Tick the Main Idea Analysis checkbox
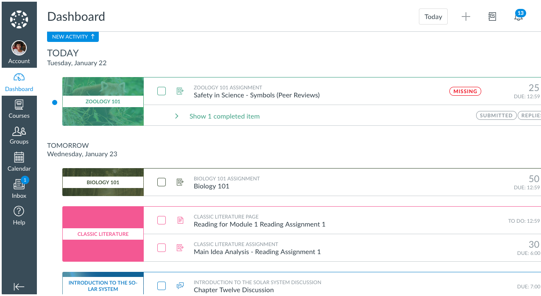 (162, 248)
